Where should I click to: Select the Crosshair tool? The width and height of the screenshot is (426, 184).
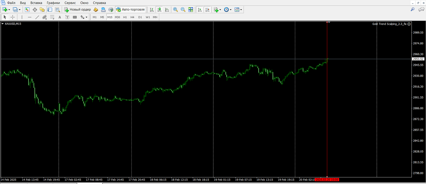(13, 17)
